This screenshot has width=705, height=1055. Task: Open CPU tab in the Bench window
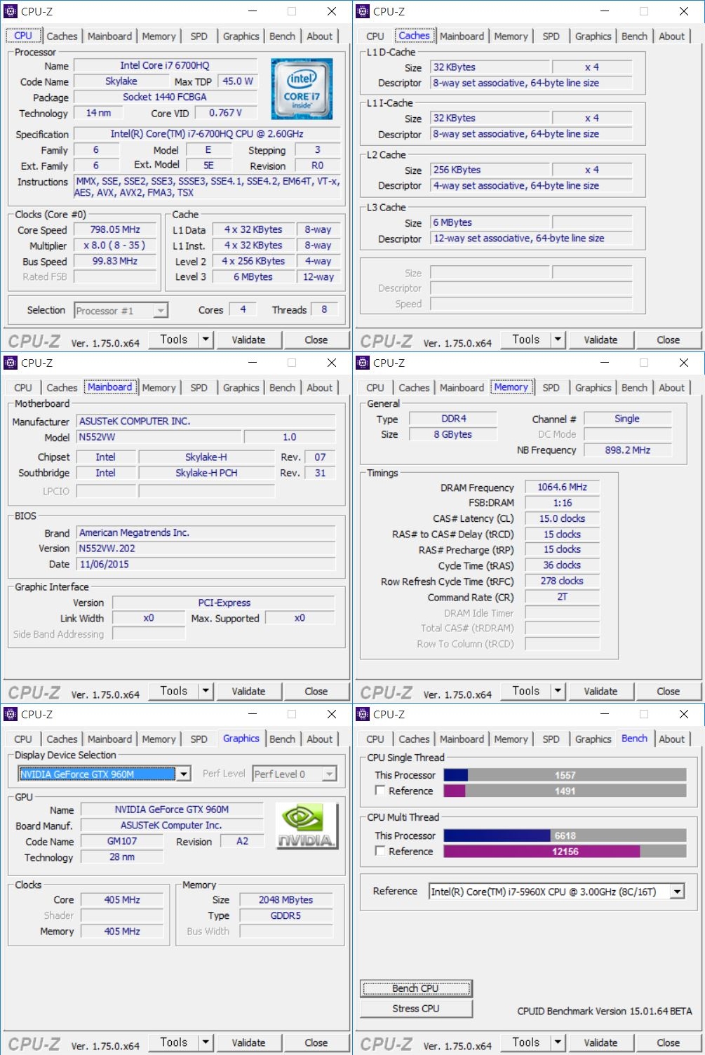click(x=375, y=739)
